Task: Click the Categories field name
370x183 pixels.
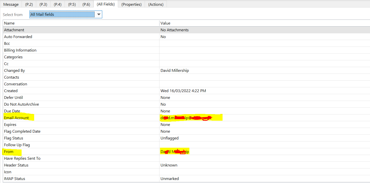Action: pos(13,57)
